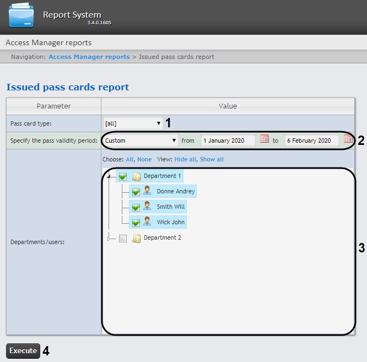Open the calendar icon for the to date
Screen dimensions: 367x362
point(348,139)
